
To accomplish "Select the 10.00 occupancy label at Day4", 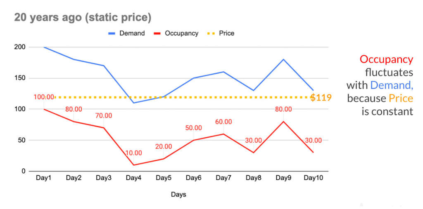I will 133,153.
